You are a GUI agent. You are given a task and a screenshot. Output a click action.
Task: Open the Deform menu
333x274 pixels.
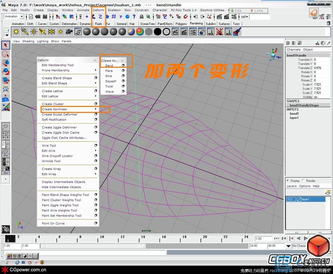point(99,10)
